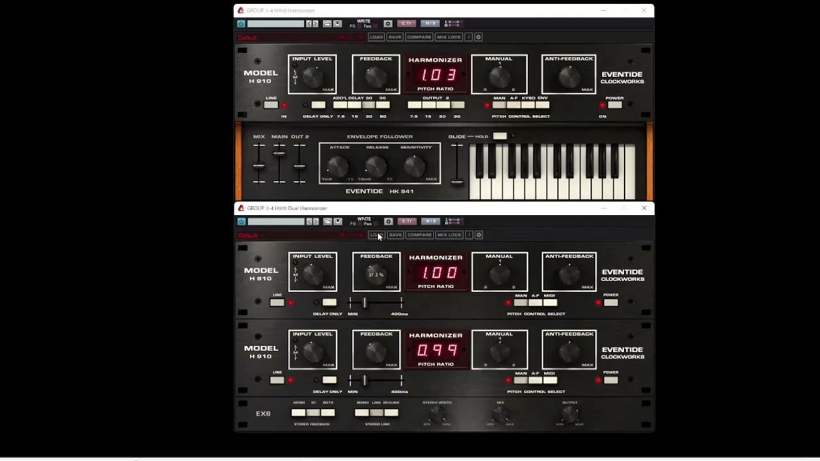The height and width of the screenshot is (461, 820).
Task: Toggle the LINE IN switch on the H910 Harmonizer
Action: pos(271,105)
